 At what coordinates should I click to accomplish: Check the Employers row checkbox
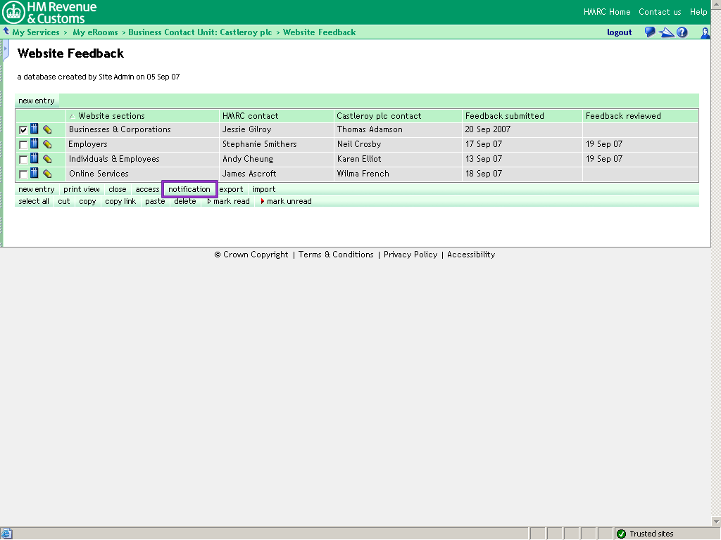click(23, 145)
